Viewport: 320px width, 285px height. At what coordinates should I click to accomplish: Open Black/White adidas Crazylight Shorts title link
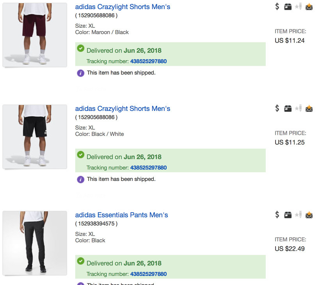[123, 109]
